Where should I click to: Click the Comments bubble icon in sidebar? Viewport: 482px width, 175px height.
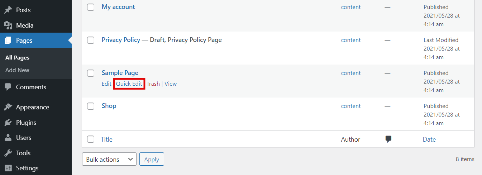click(x=8, y=87)
